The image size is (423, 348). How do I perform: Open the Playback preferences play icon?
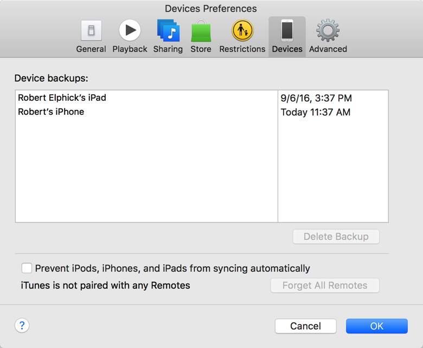point(130,30)
